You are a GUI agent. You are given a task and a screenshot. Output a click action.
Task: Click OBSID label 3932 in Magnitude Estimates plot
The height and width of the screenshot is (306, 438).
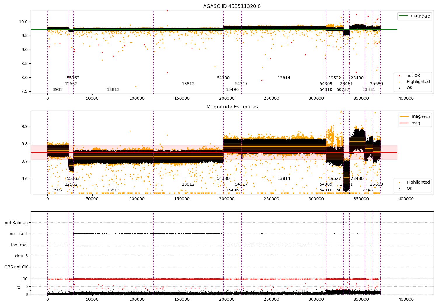click(58, 190)
